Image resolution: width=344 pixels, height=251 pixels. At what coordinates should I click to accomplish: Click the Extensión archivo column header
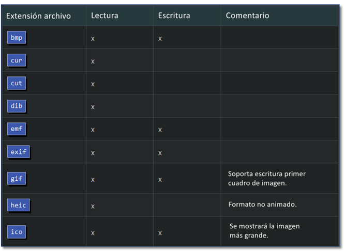[38, 16]
